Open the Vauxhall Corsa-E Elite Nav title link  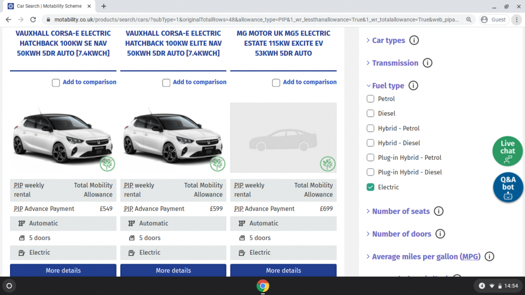tap(173, 43)
